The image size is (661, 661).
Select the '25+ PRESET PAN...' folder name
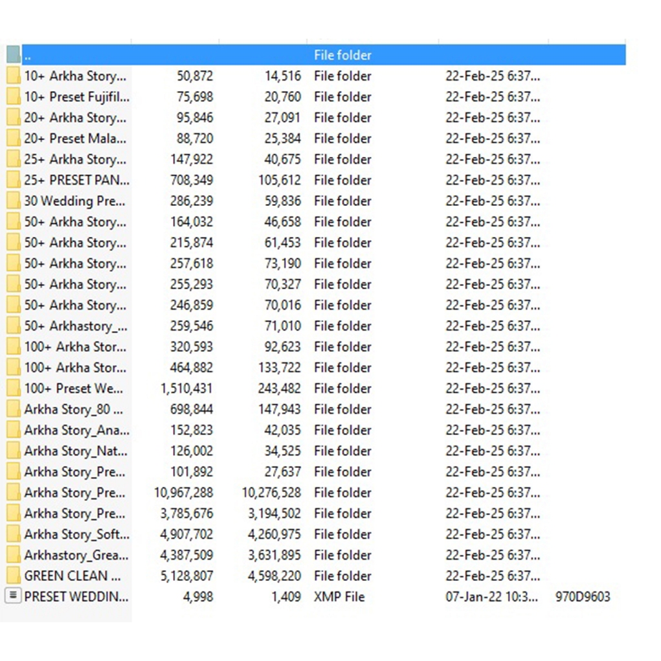[77, 181]
